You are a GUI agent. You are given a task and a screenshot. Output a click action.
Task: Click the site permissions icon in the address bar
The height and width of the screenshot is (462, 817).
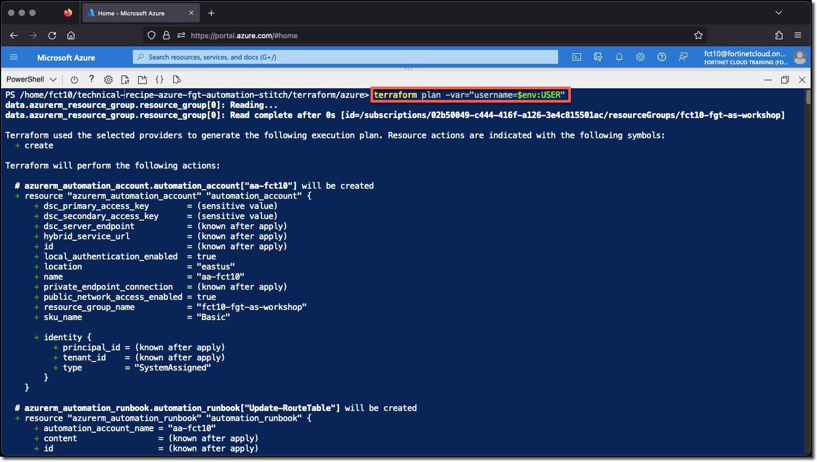click(x=181, y=35)
